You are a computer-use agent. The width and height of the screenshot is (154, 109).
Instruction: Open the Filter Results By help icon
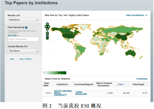[x=26, y=28]
